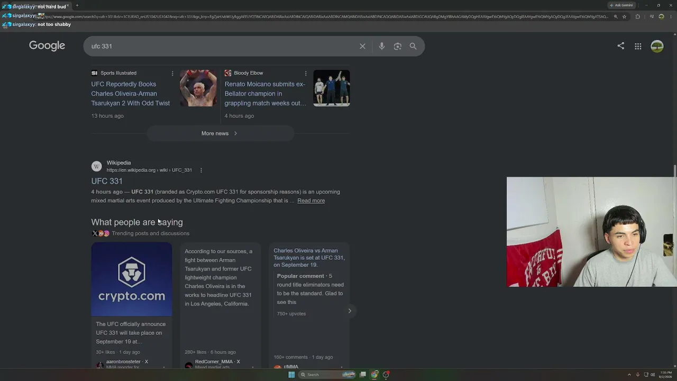
Task: Click the "What people are saying" heading
Action: (x=137, y=222)
